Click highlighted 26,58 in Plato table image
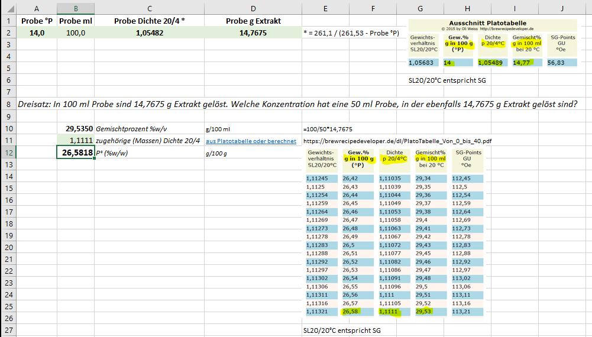Image resolution: width=592 pixels, height=337 pixels. coord(351,312)
